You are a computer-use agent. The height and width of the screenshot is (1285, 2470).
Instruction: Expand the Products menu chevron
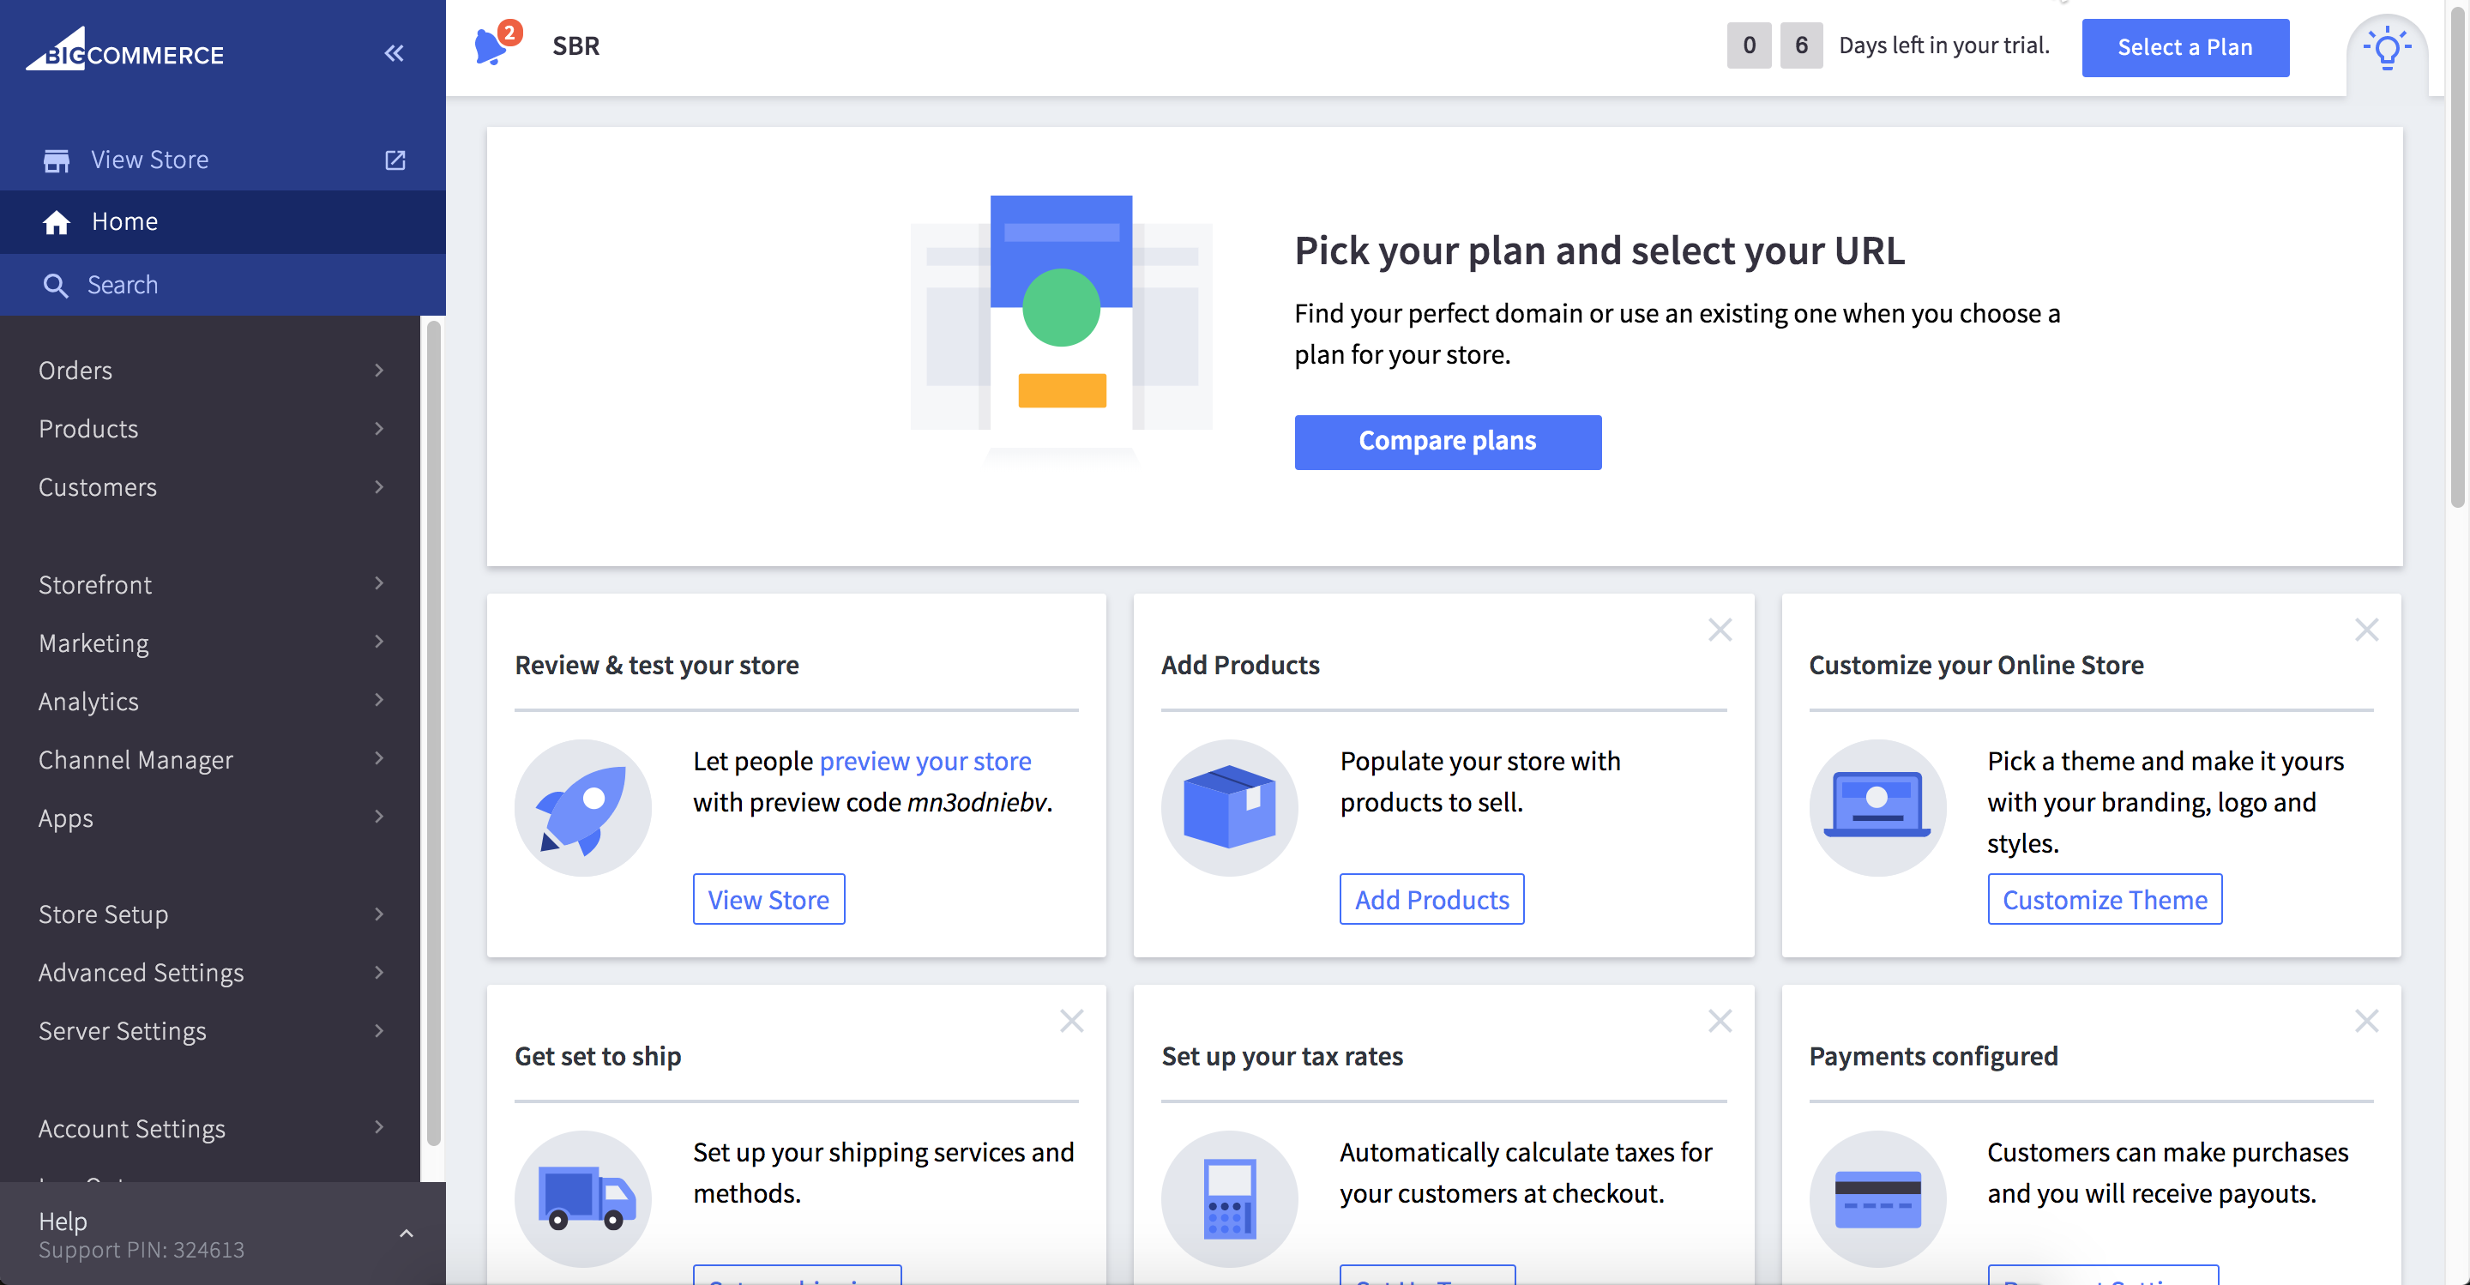tap(380, 429)
